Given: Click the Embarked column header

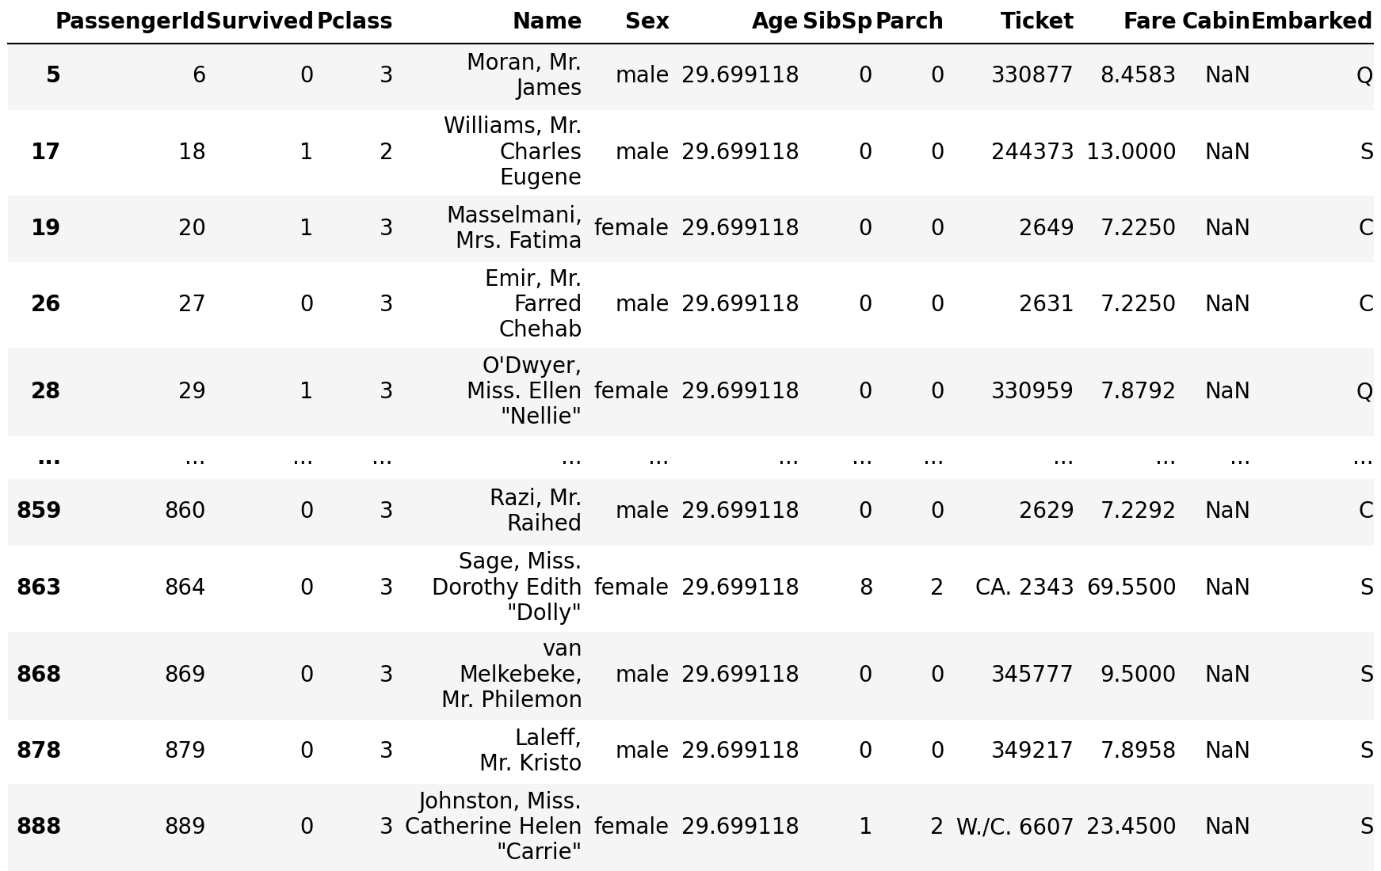Looking at the screenshot, I should (1311, 21).
